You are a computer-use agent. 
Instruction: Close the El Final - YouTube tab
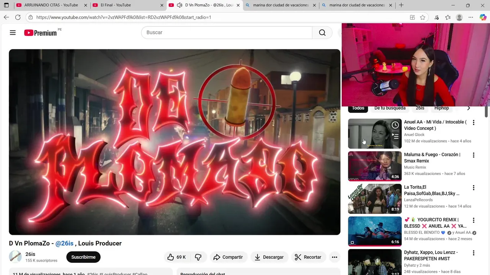click(162, 5)
